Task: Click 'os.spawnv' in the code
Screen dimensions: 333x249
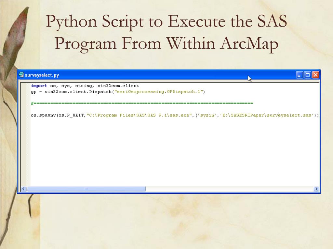Action: (x=43, y=115)
